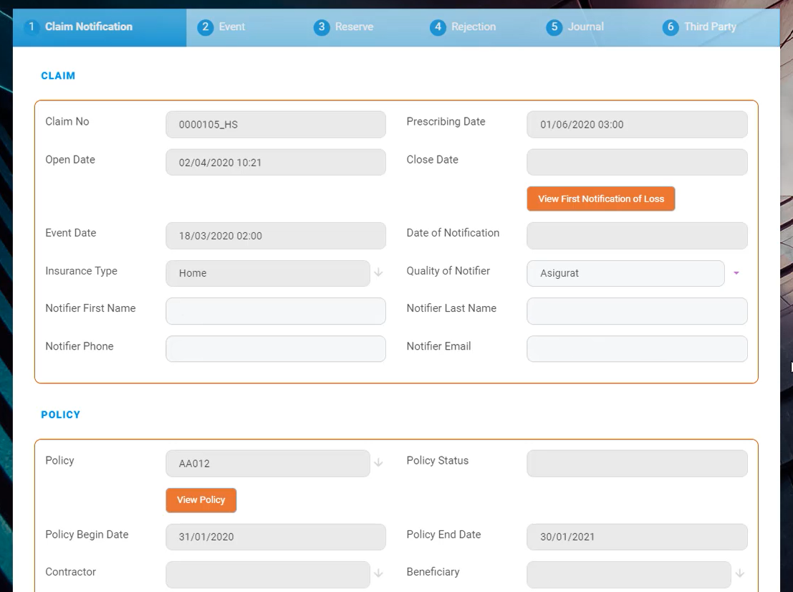Select the Notifier Email input box
Viewport: 793px width, 592px height.
pos(636,349)
